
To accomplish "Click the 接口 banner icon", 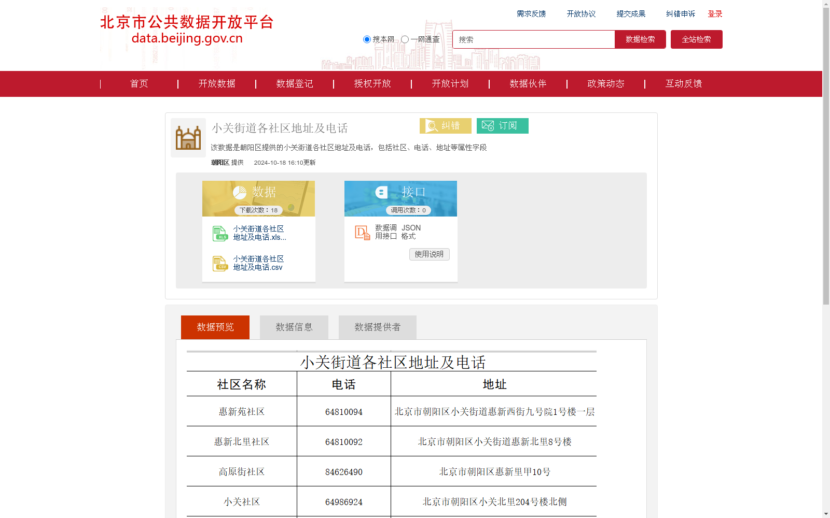I will click(382, 192).
